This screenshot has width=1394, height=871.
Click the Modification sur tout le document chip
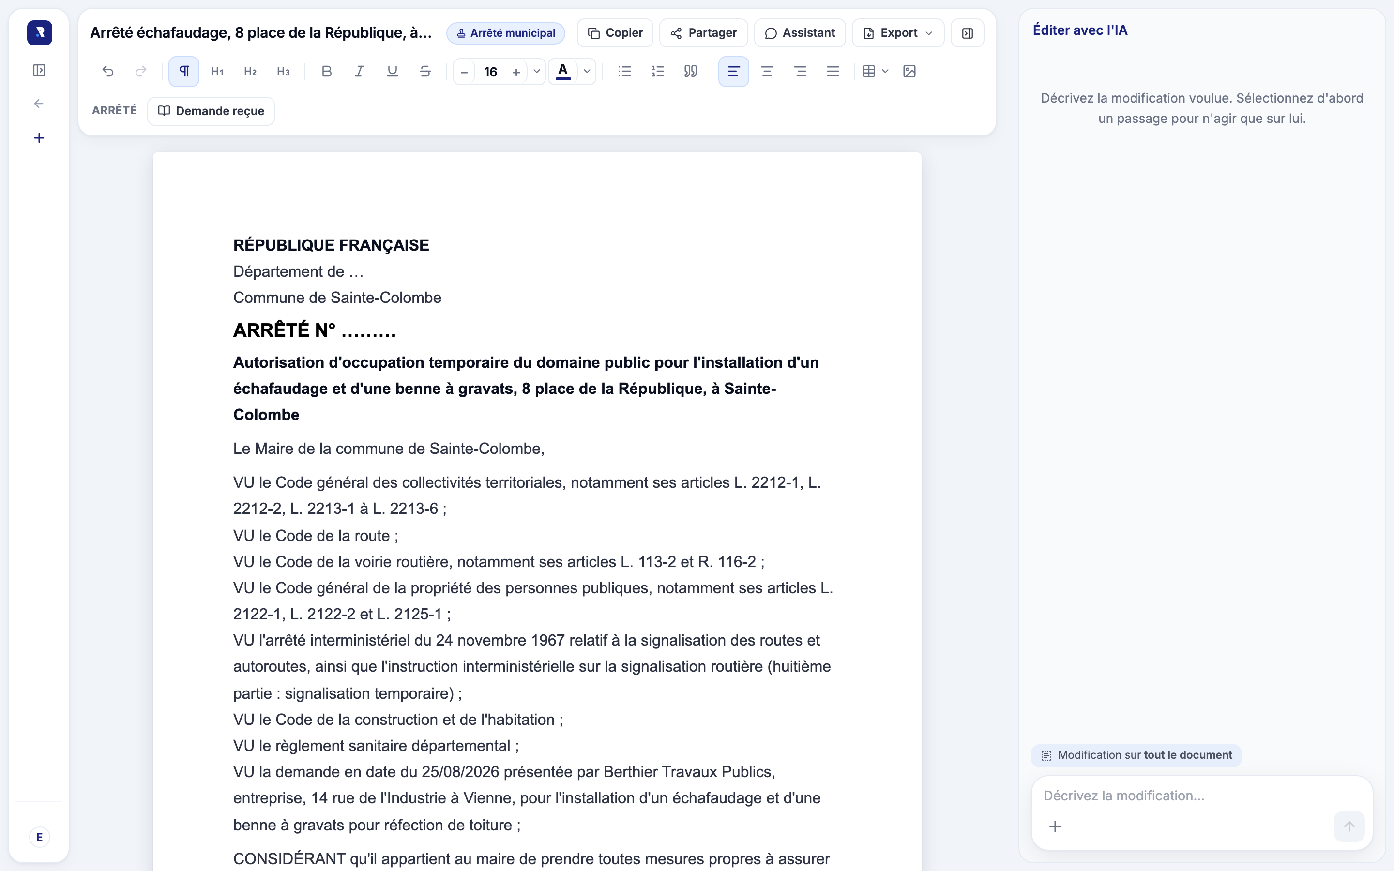pos(1136,755)
